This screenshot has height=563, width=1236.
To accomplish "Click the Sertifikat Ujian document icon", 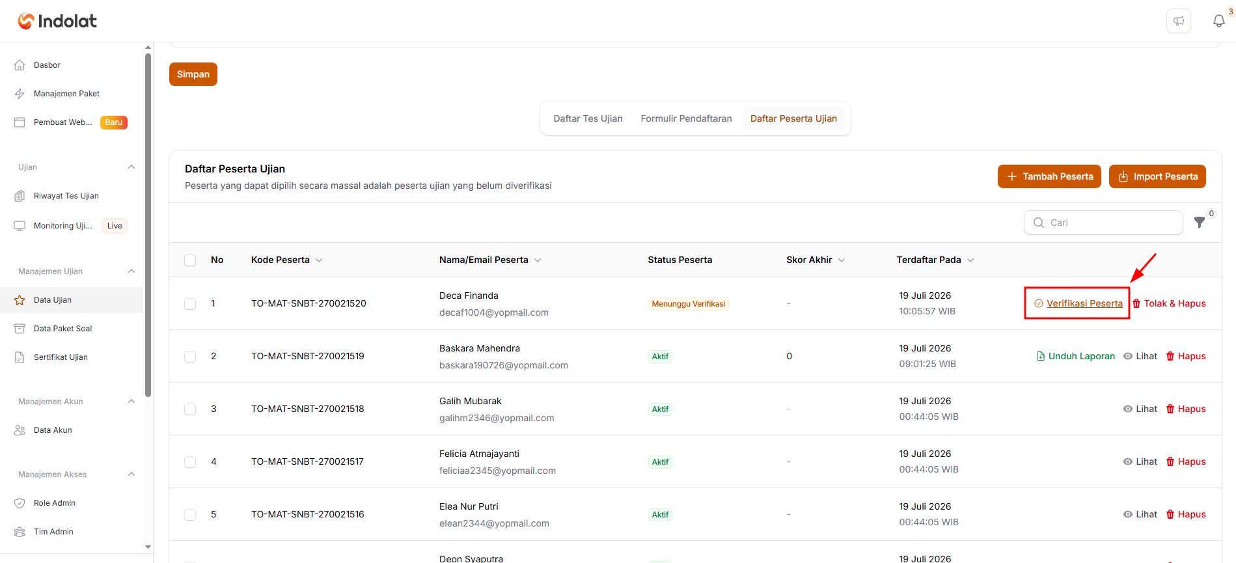I will point(20,357).
